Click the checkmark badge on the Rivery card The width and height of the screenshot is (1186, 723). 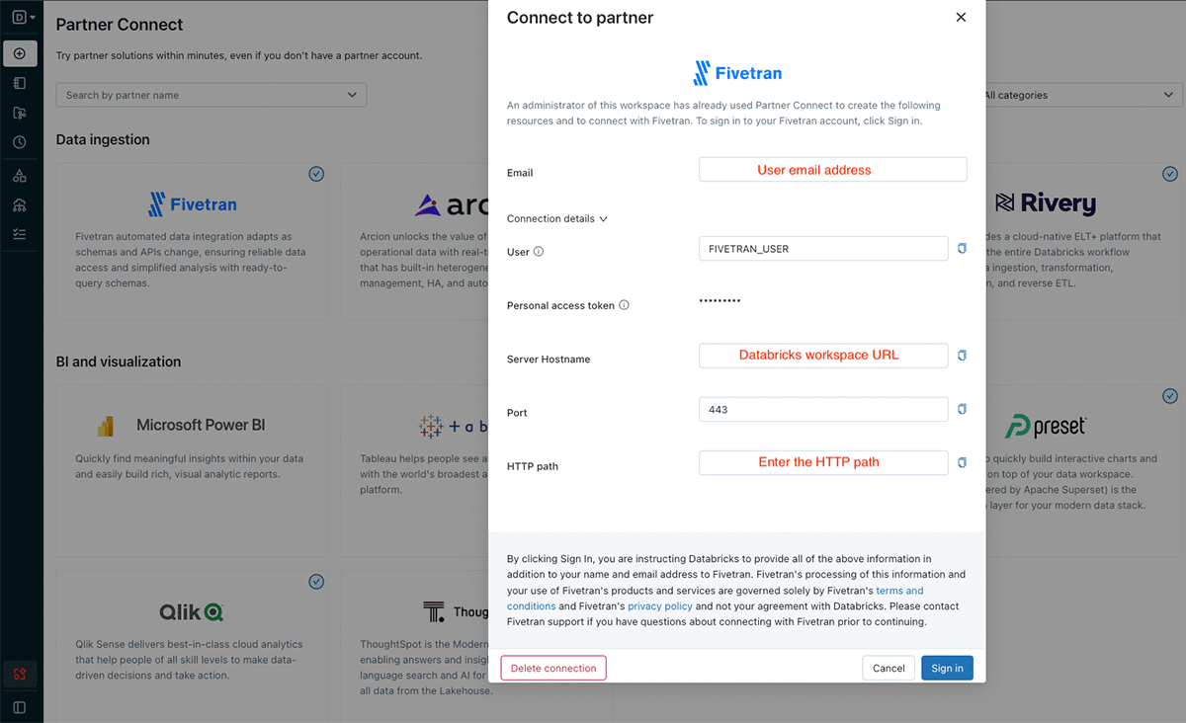1170,174
